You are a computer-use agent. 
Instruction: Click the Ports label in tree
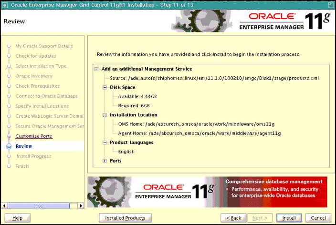tap(115, 161)
